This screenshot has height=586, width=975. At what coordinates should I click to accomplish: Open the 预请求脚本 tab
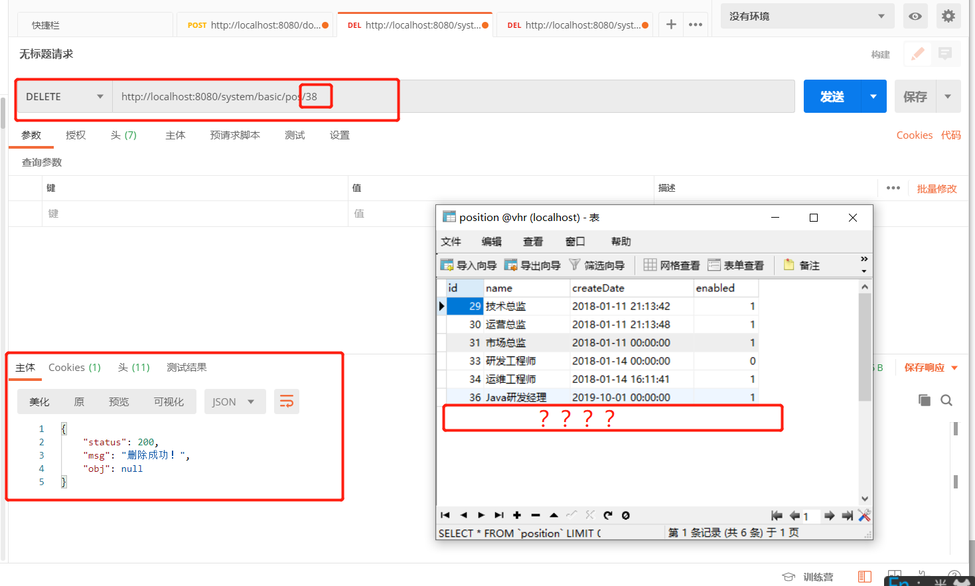pos(235,135)
